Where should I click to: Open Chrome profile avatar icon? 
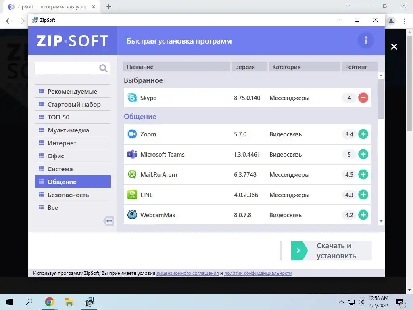tap(391, 21)
